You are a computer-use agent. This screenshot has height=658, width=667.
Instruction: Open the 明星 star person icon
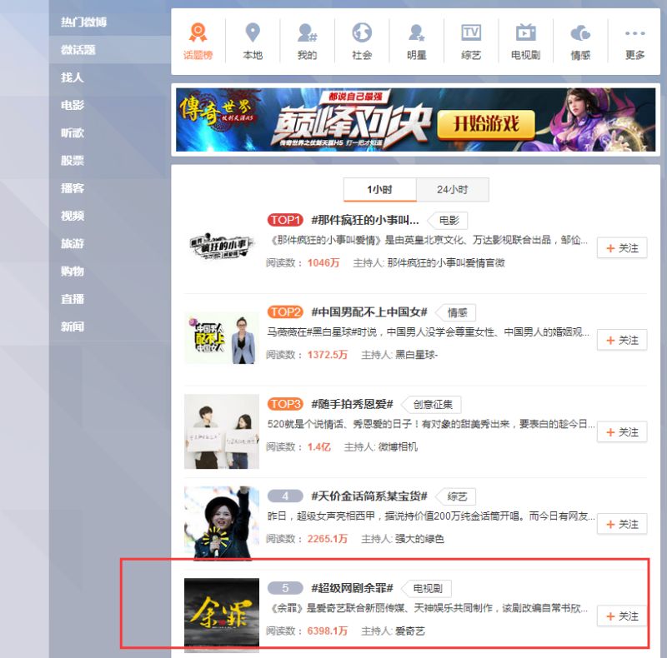click(x=417, y=42)
